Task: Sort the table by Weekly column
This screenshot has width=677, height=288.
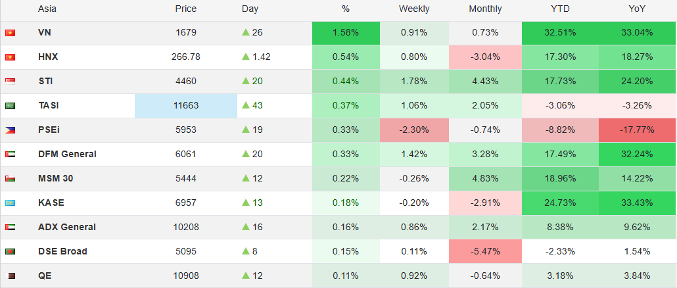Action: tap(414, 9)
